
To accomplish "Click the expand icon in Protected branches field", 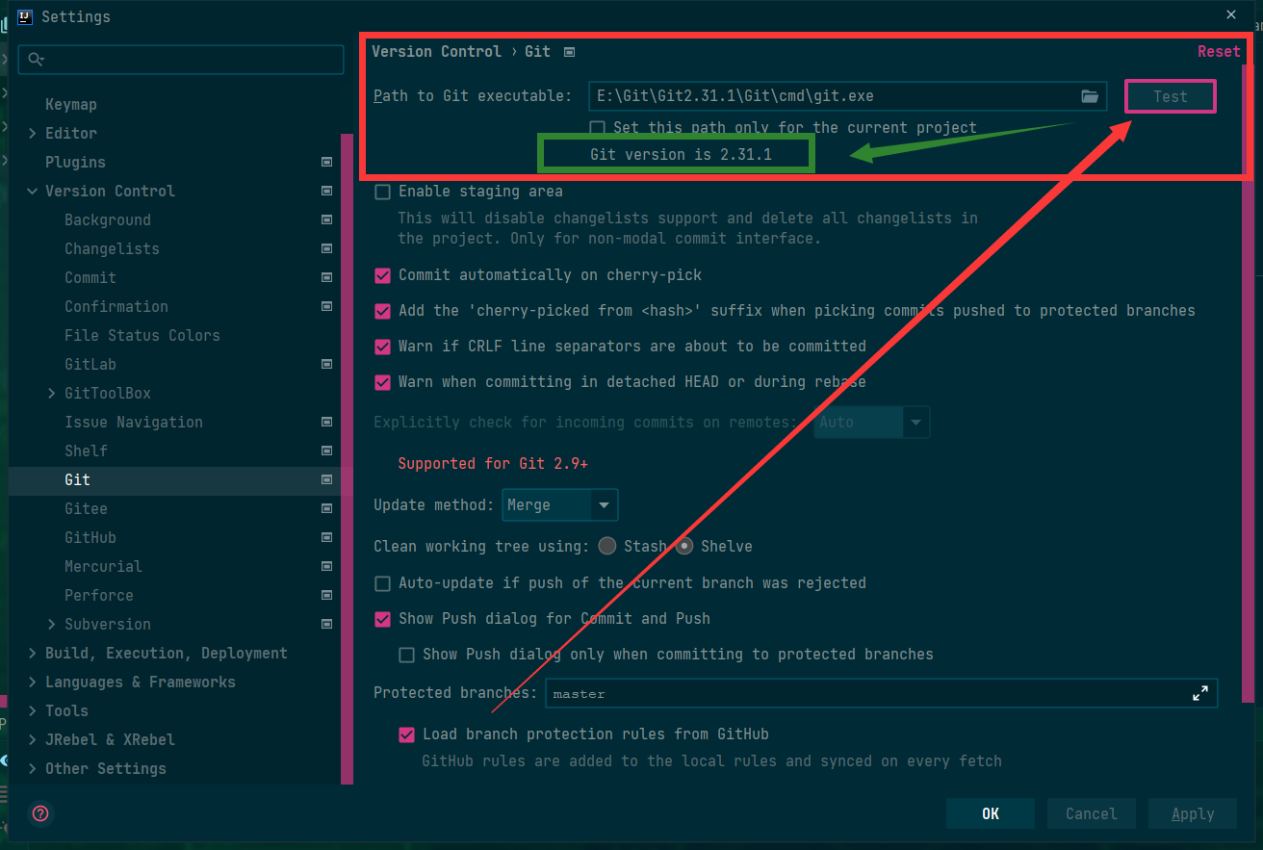I will pos(1199,693).
